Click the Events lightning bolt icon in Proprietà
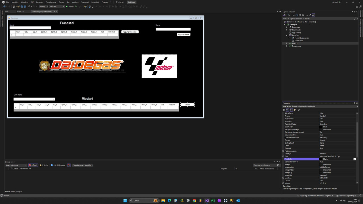 tap(295, 110)
